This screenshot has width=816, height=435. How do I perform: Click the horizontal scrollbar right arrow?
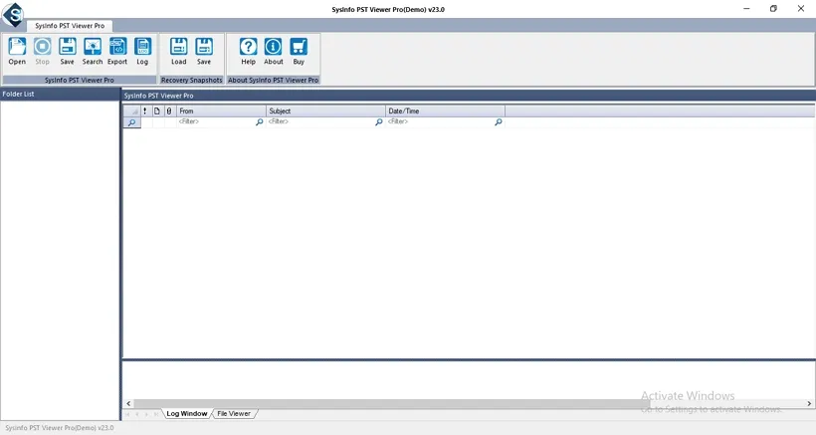809,403
